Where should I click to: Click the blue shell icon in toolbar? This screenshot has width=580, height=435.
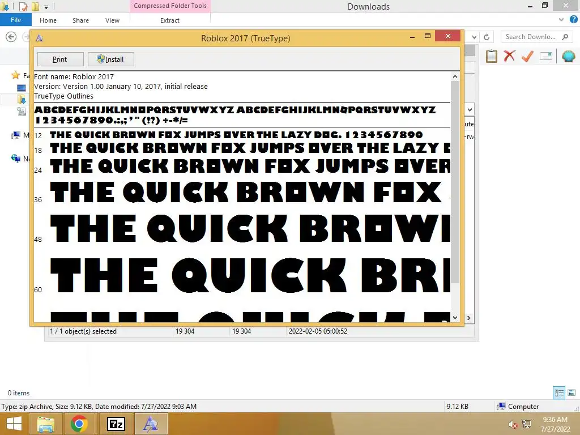click(568, 56)
